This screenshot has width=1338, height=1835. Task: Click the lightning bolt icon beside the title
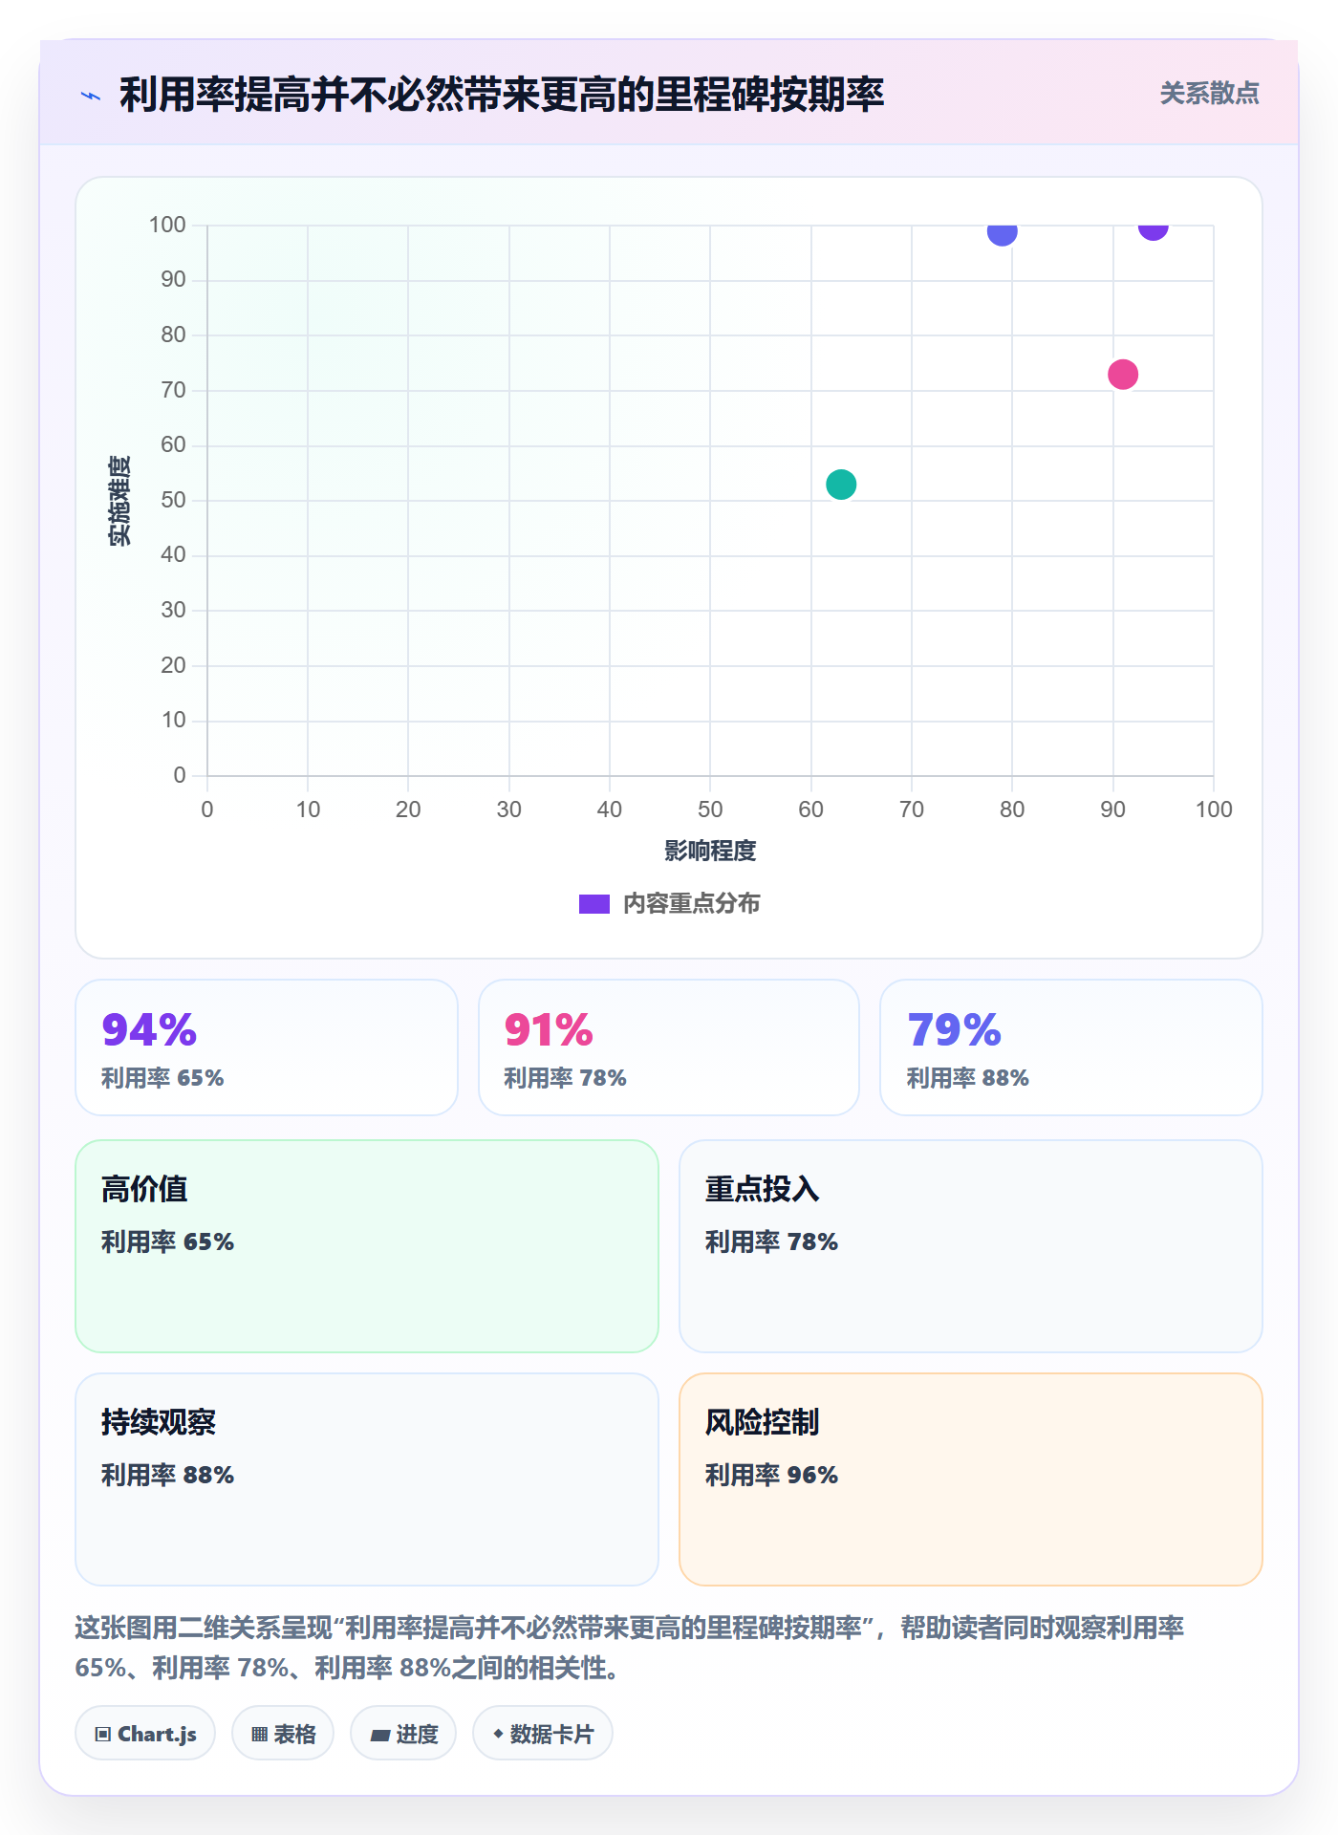(91, 96)
